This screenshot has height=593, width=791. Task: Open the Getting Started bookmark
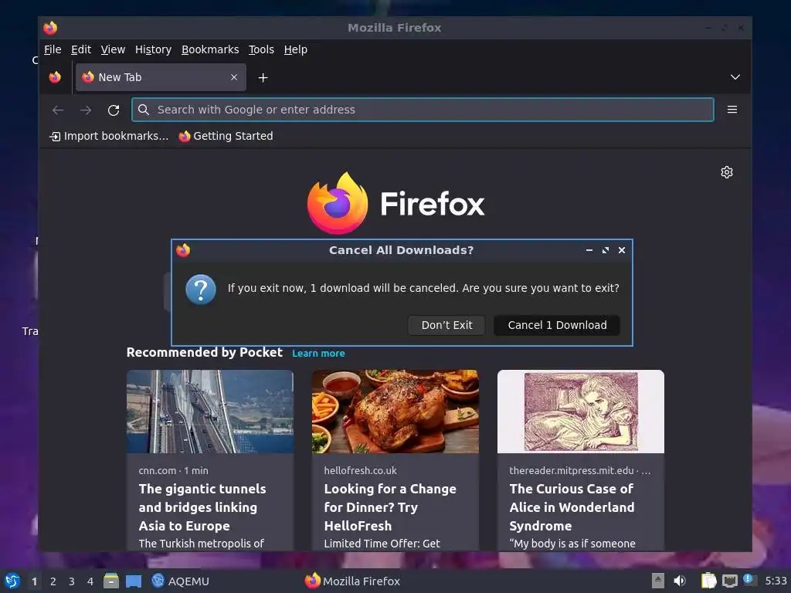click(x=226, y=136)
